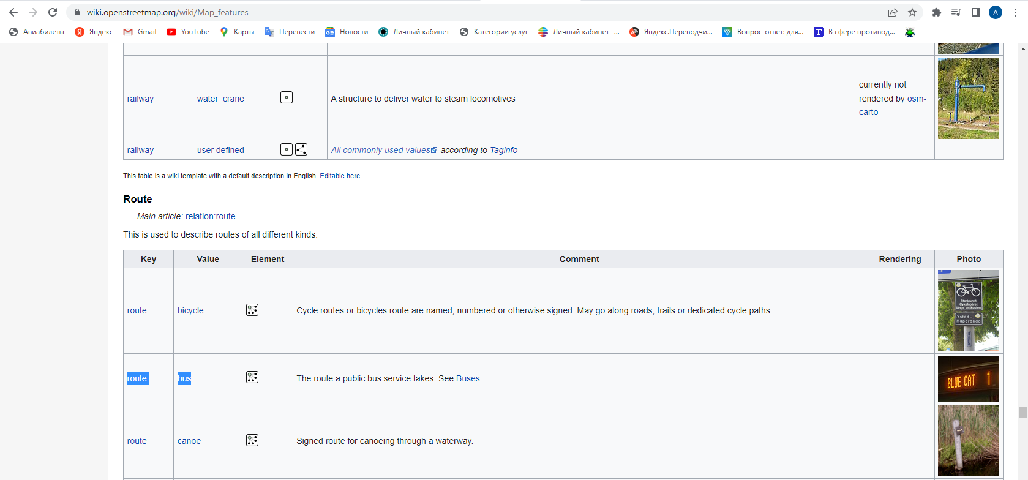Click the relation icon in bicycle row
The width and height of the screenshot is (1028, 480).
pyautogui.click(x=252, y=310)
